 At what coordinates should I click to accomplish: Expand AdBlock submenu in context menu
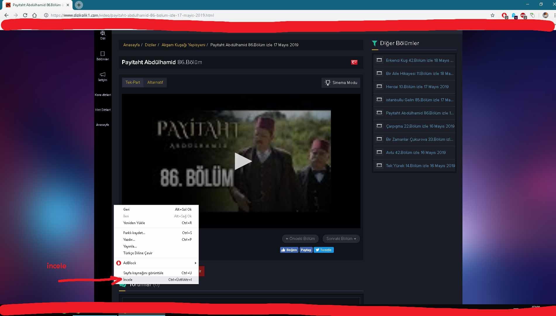pos(156,263)
